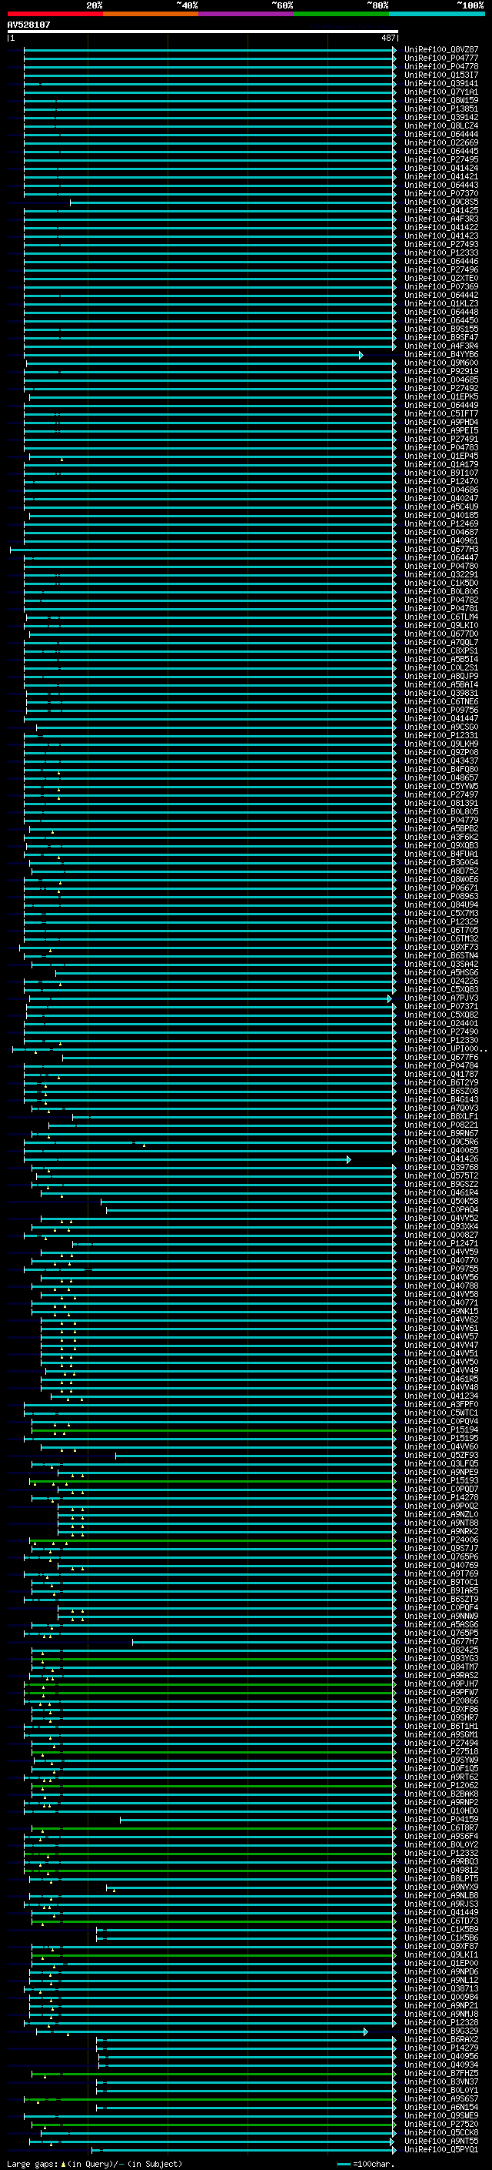Select the UniRef100_P12471 label

tap(440, 1243)
